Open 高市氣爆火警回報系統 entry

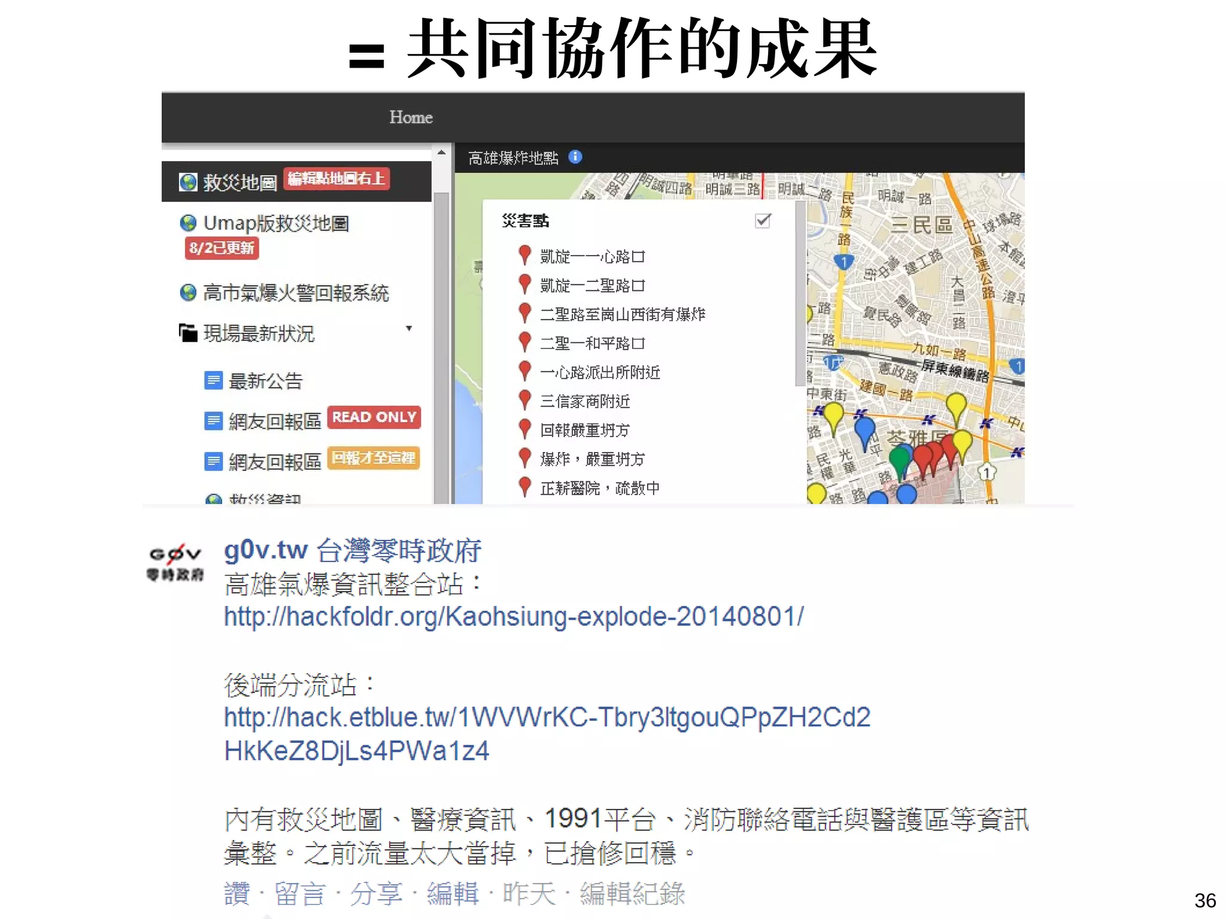point(296,293)
